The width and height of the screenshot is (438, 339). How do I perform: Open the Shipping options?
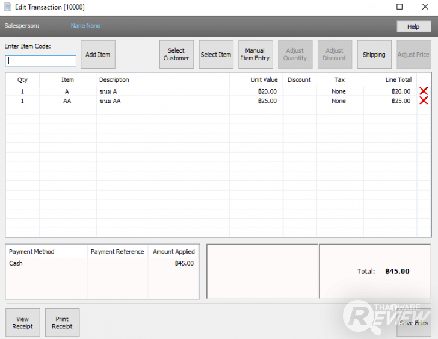pos(374,55)
